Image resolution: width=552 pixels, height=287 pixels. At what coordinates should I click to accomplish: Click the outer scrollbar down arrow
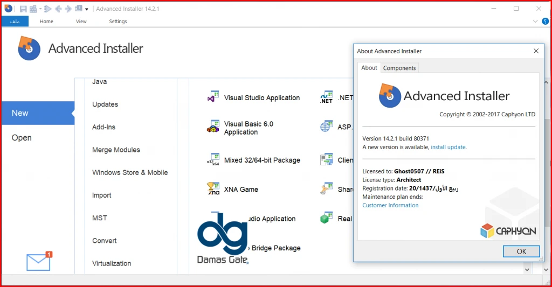tap(546, 270)
